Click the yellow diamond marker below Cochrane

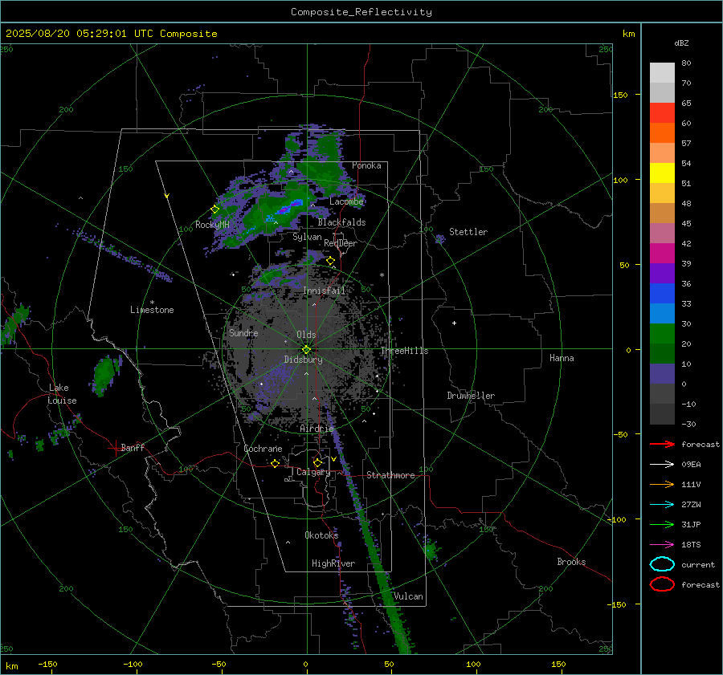pos(276,463)
